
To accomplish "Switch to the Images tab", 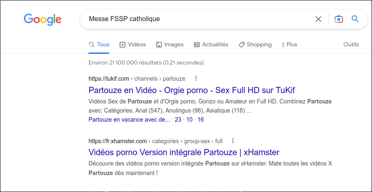I will 170,44.
